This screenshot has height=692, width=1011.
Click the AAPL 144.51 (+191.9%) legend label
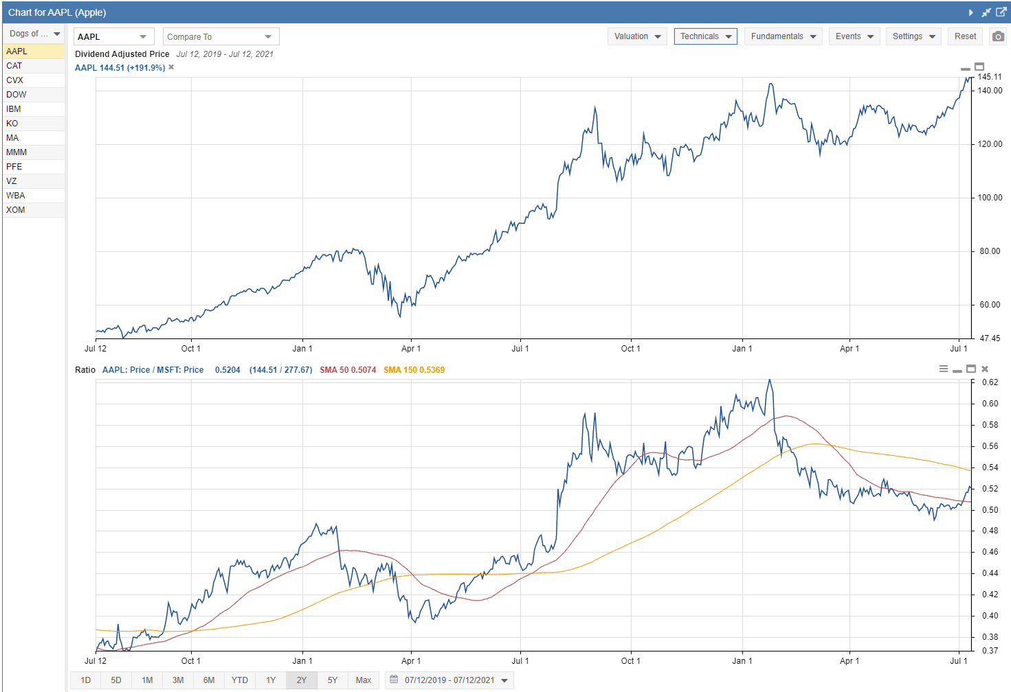click(120, 68)
